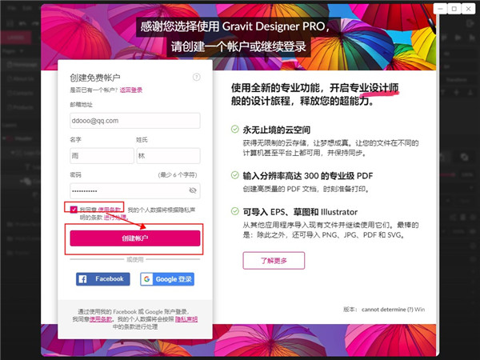Click the 返回登录 link
The width and height of the screenshot is (480, 360).
131,90
